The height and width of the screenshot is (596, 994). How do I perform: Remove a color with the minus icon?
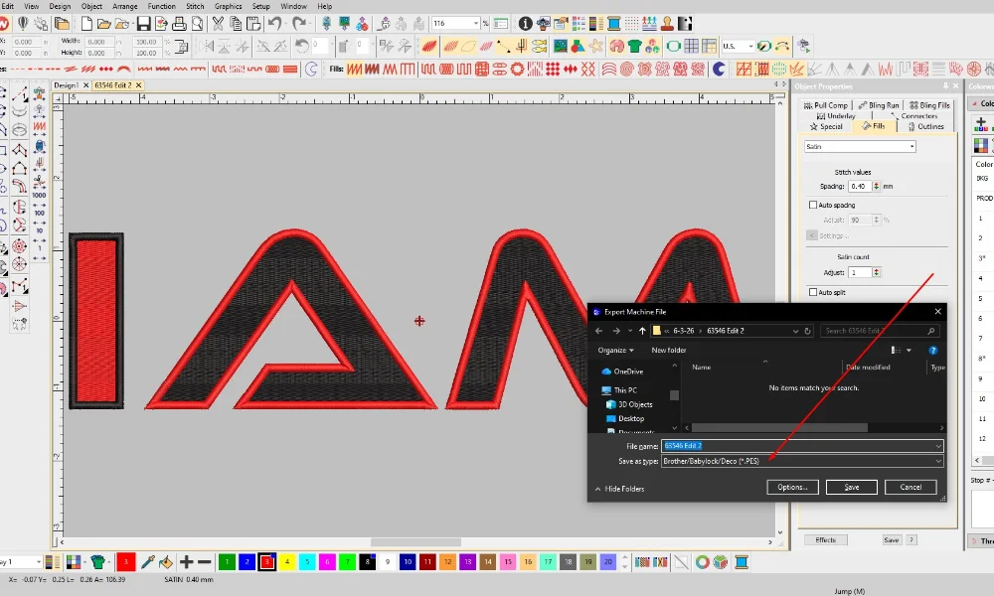coord(204,562)
